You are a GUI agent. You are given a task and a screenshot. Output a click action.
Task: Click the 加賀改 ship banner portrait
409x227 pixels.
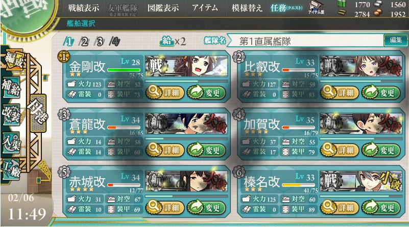click(361, 124)
